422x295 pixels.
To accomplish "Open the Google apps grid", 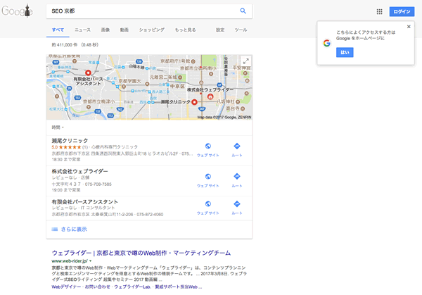I will 379,12.
